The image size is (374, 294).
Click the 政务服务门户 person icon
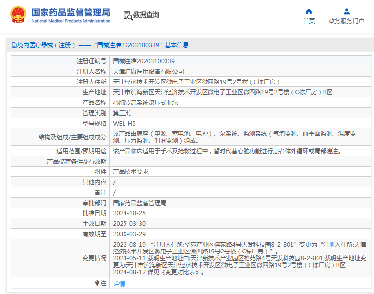click(x=346, y=11)
